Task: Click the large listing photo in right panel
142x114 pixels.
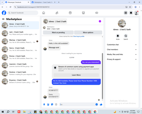Action: point(122,23)
